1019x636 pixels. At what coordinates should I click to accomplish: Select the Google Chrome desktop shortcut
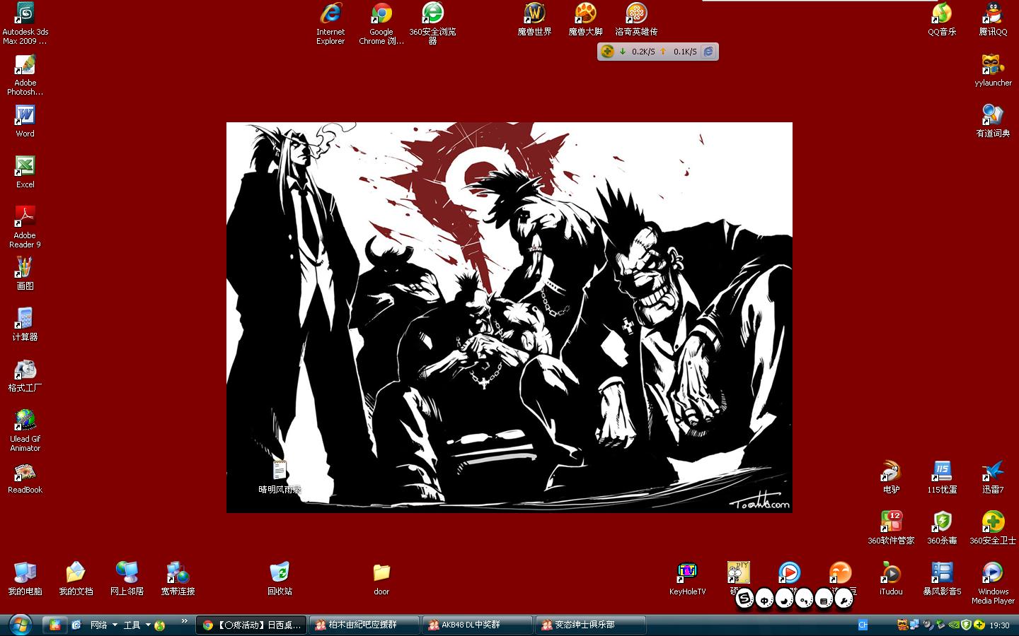tap(381, 23)
